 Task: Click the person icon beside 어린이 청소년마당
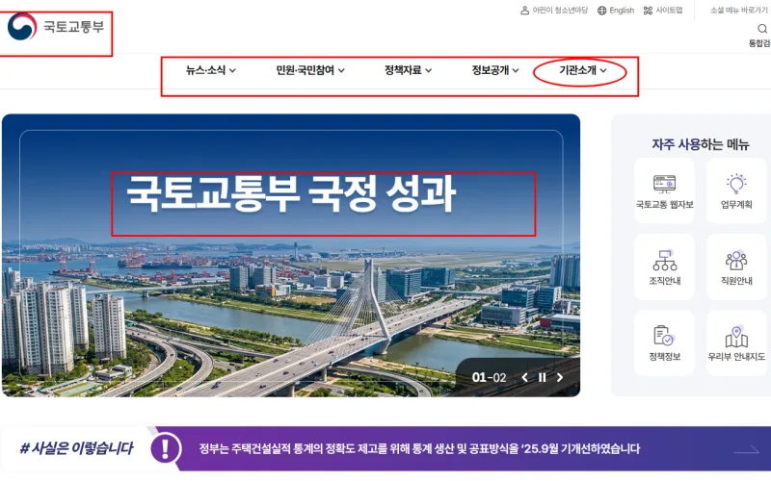524,11
